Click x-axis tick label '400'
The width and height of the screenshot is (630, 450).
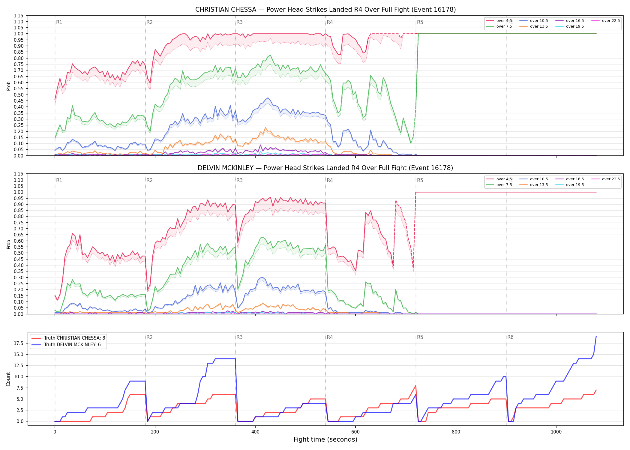[255, 432]
